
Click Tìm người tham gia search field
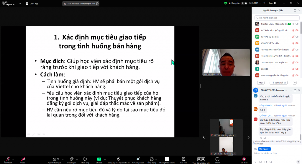277,18
